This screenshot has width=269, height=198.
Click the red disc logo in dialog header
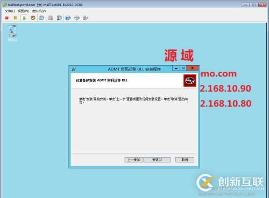190,81
